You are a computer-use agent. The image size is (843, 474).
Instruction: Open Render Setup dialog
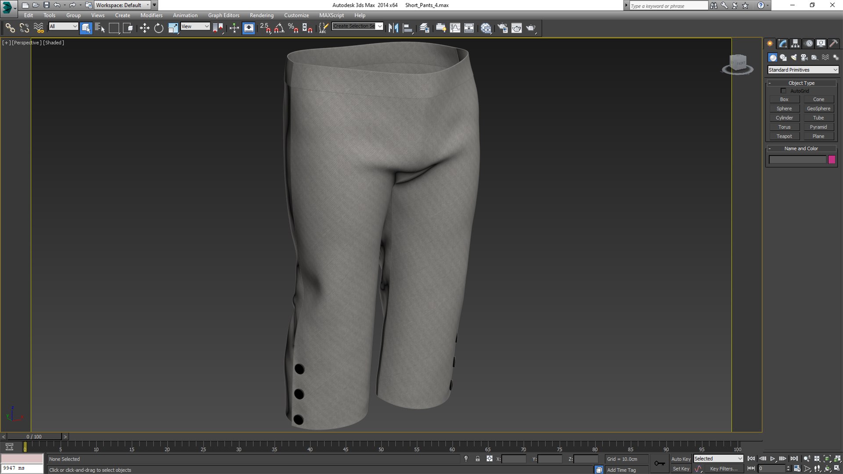(502, 28)
